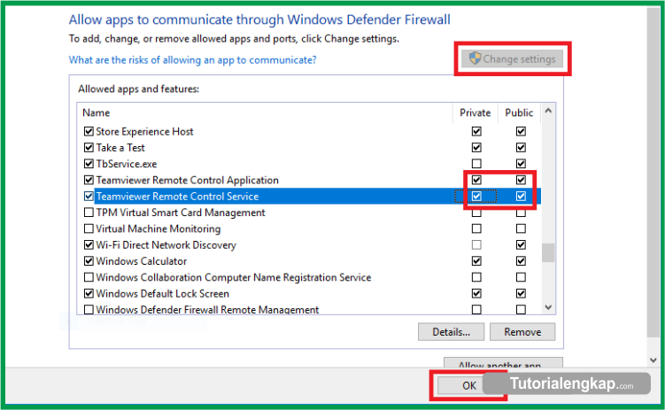
Task: Check Public for Windows Collaboration Computer Name Registration
Action: pyautogui.click(x=521, y=277)
